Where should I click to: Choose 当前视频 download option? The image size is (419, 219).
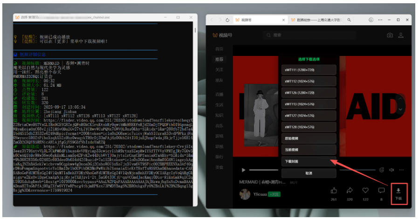click(309, 150)
